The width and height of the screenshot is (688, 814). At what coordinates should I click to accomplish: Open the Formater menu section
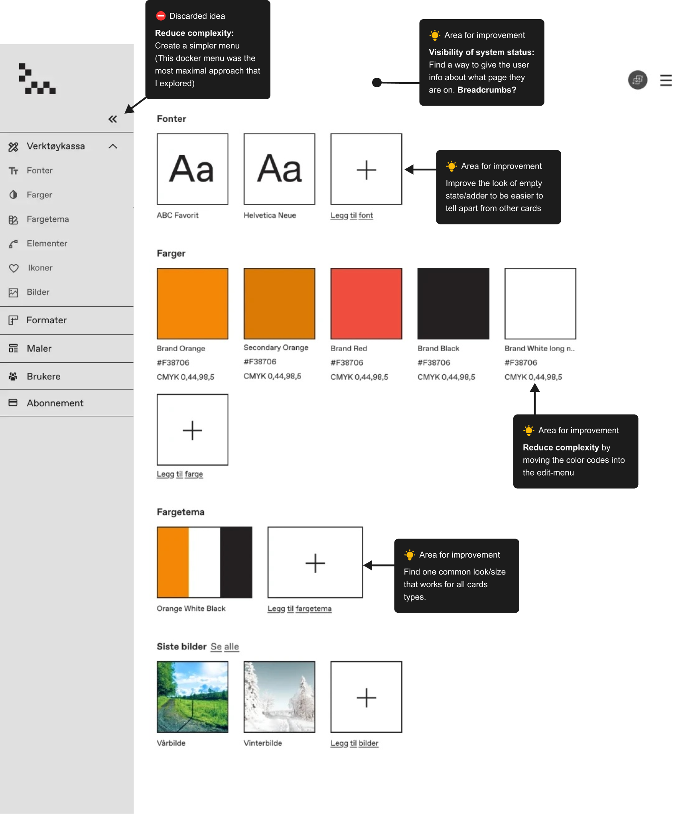(67, 320)
